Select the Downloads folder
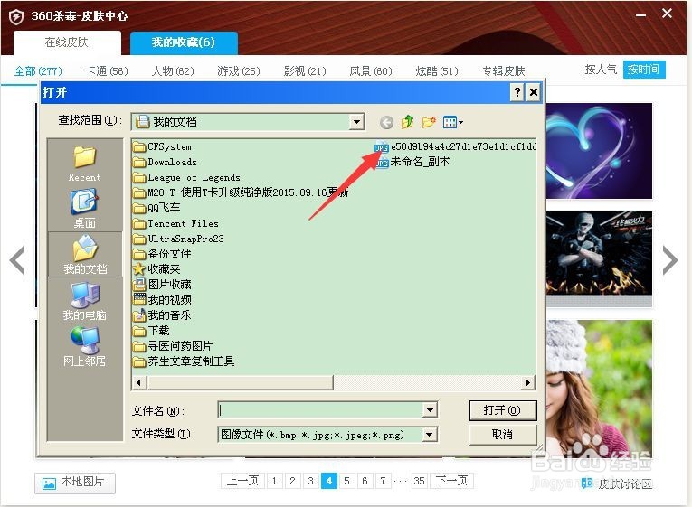 [x=165, y=163]
